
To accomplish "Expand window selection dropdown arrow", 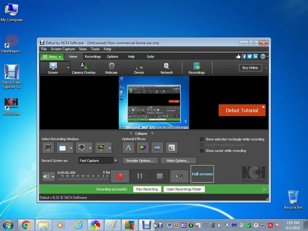I will pyautogui.click(x=71, y=148).
